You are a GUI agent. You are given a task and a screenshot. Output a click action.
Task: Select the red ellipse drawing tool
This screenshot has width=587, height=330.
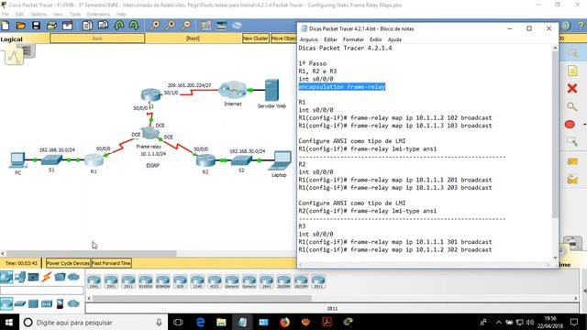coord(570,125)
